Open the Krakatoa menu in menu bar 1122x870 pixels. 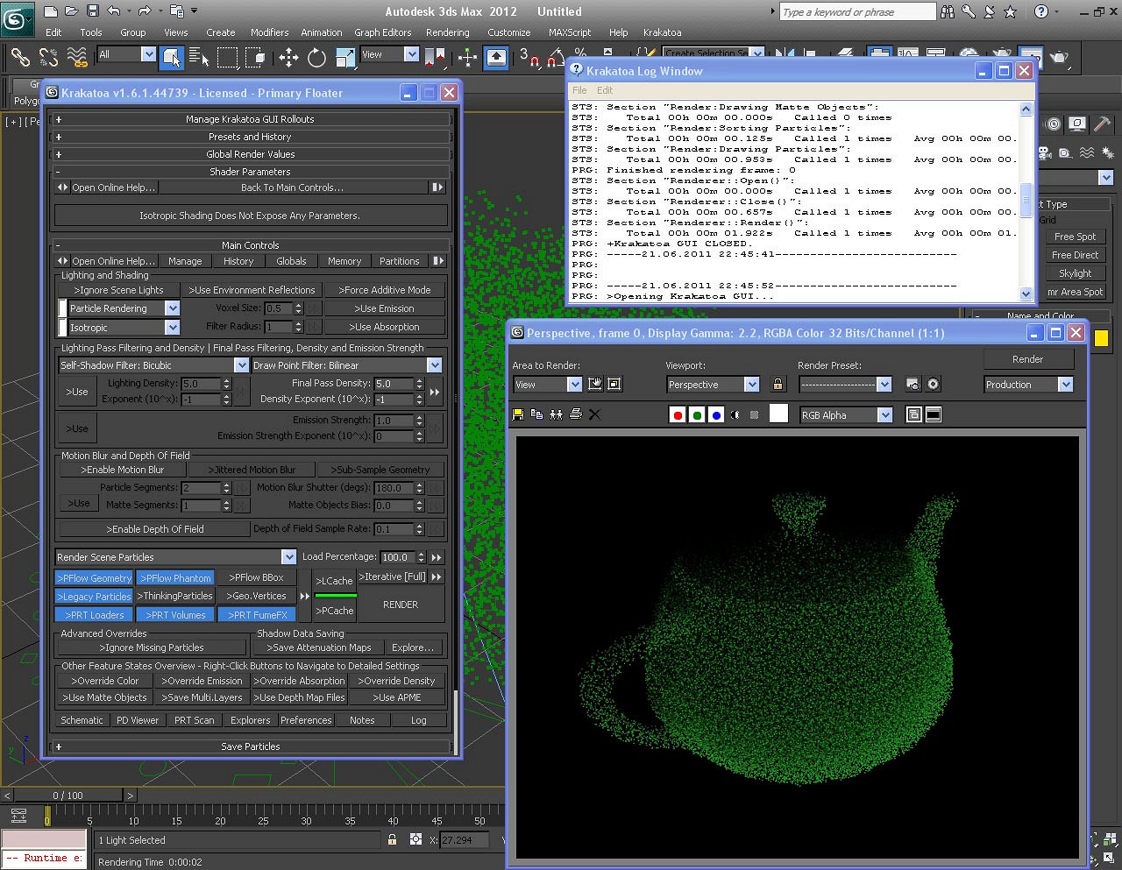(x=662, y=32)
